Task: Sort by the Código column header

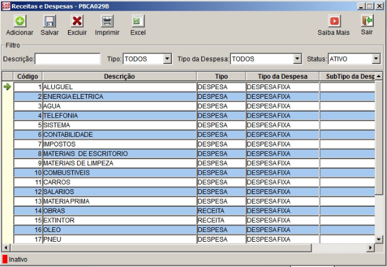Action: point(28,77)
